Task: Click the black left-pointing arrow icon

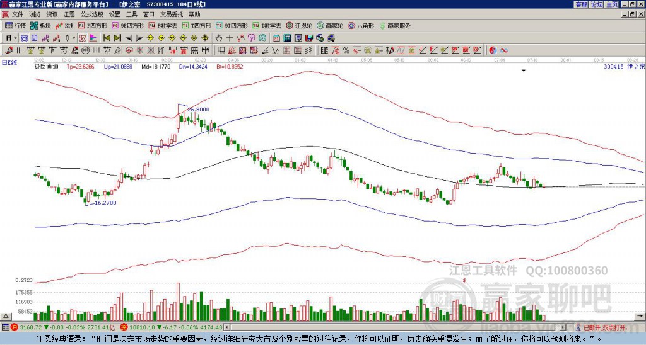Action: [x=129, y=38]
